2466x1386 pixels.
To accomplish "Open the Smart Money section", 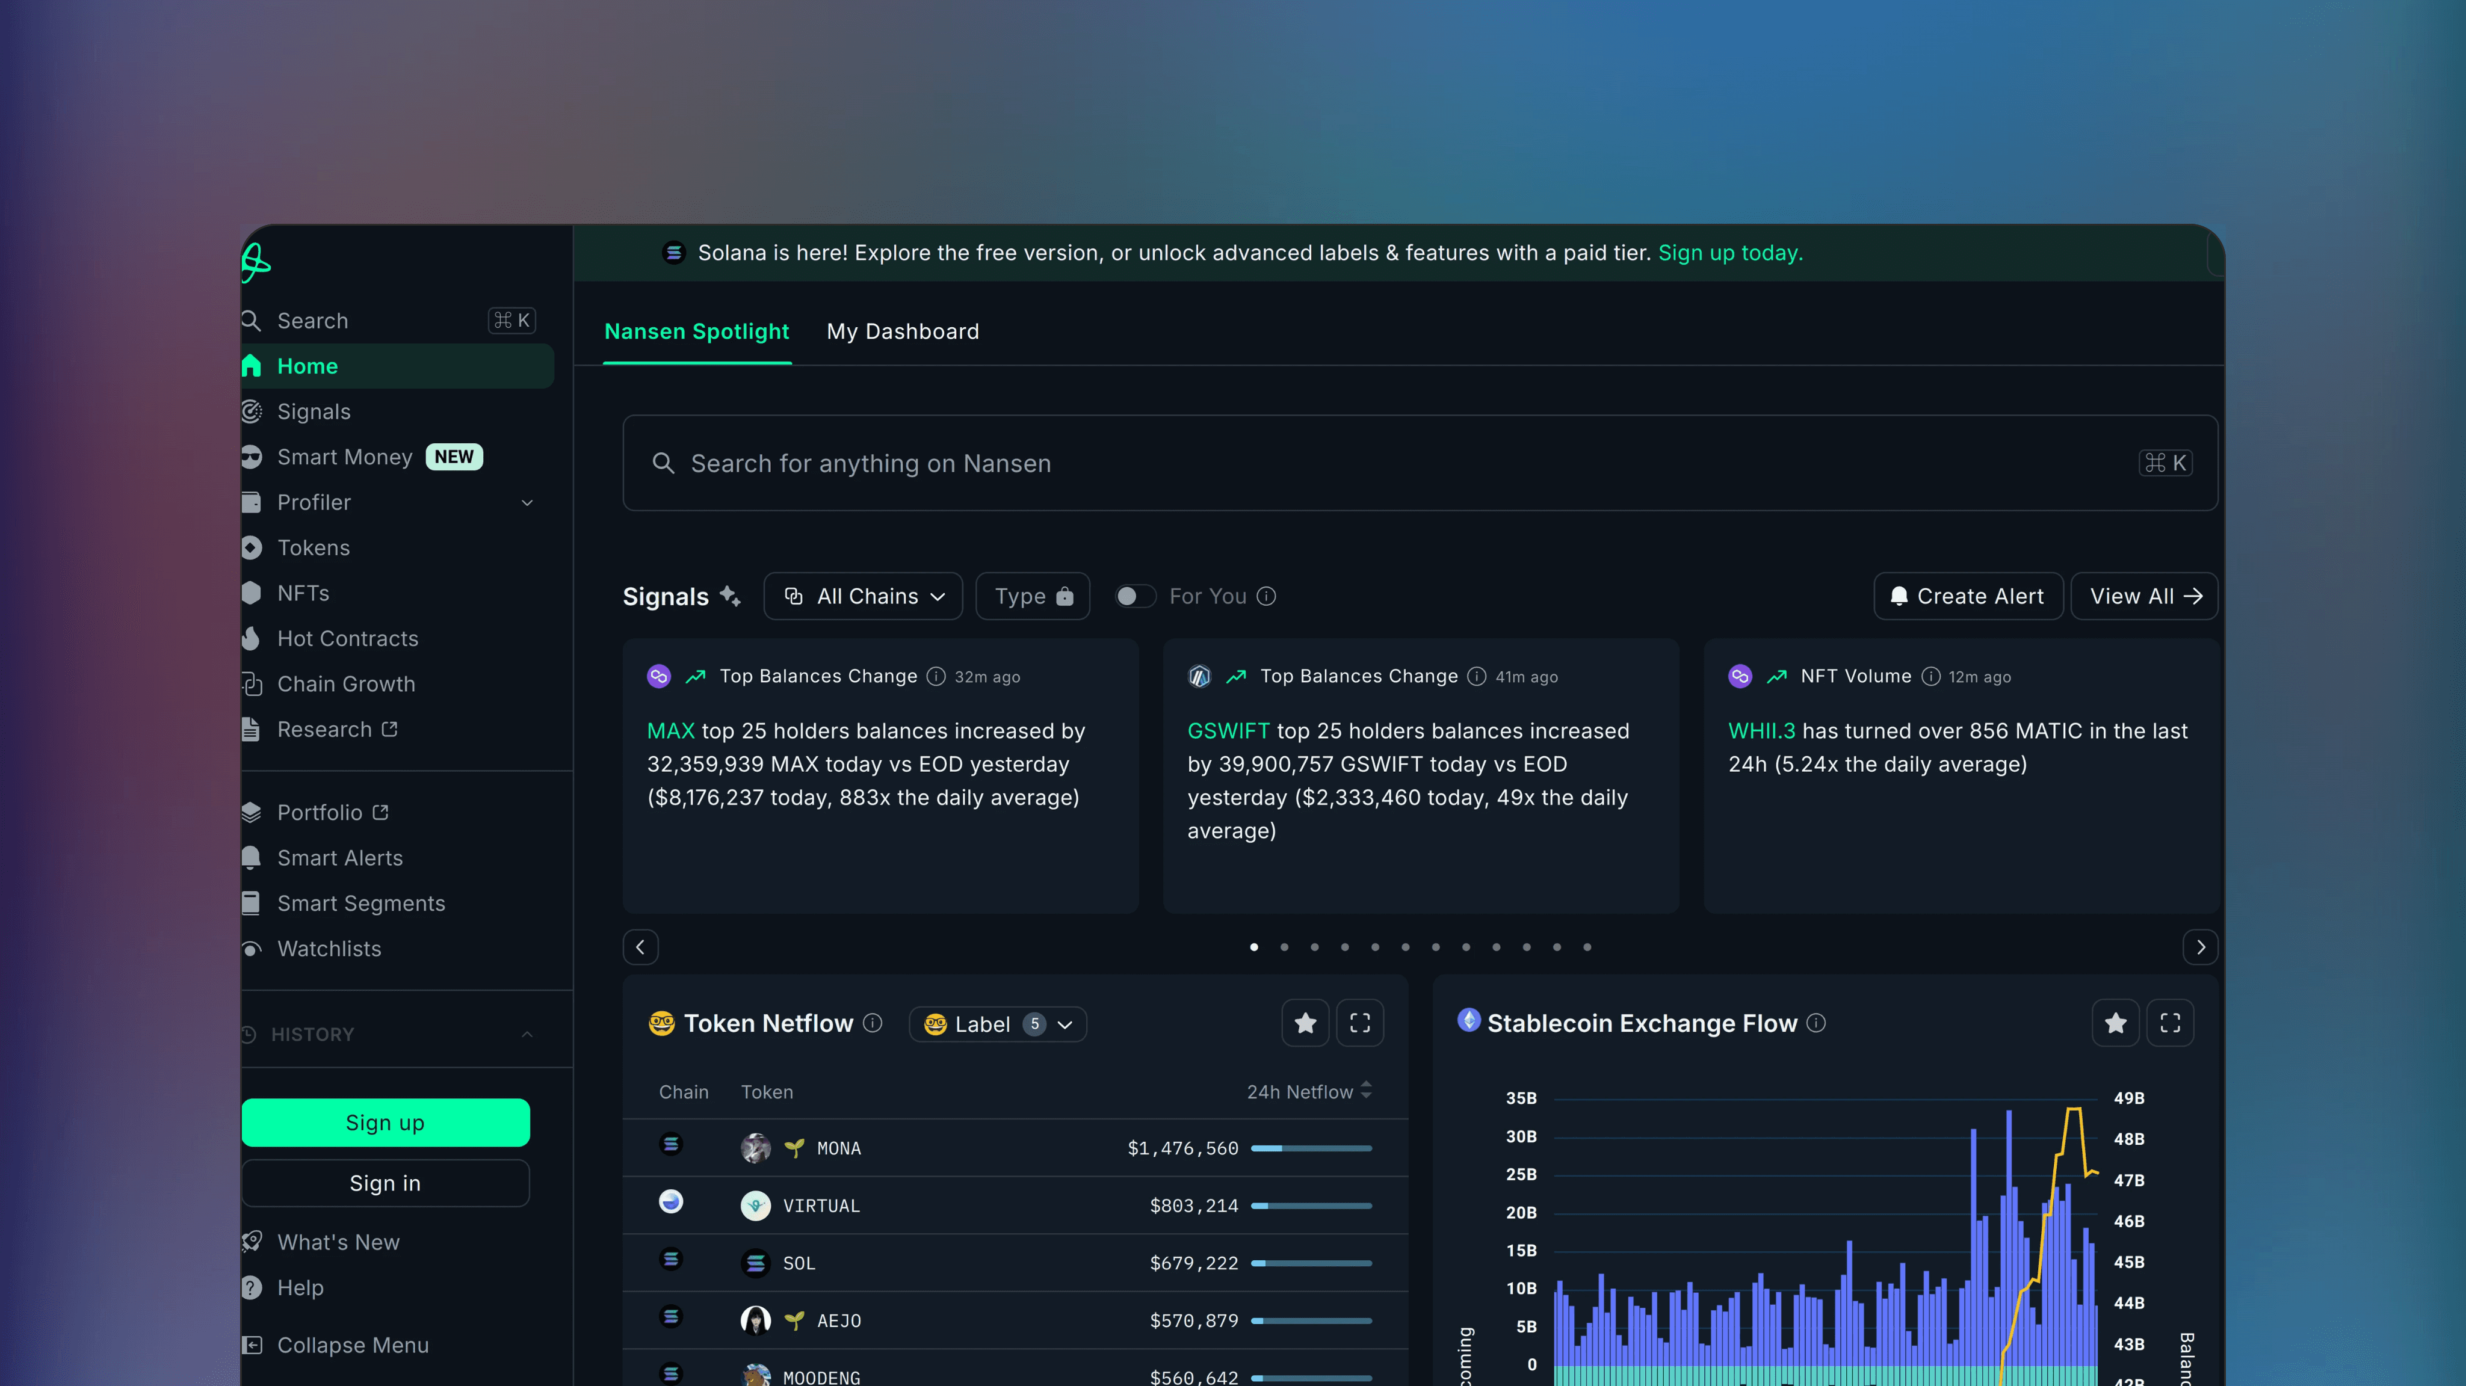I will tap(345, 457).
